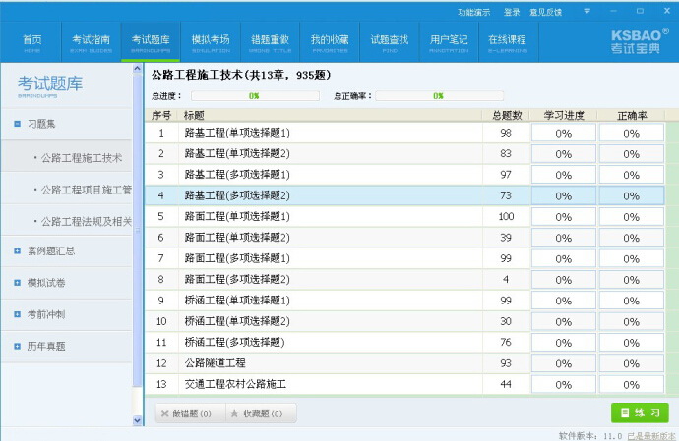The width and height of the screenshot is (679, 441).
Task: Open the title bar dropdown menu arrow
Action: (586, 11)
